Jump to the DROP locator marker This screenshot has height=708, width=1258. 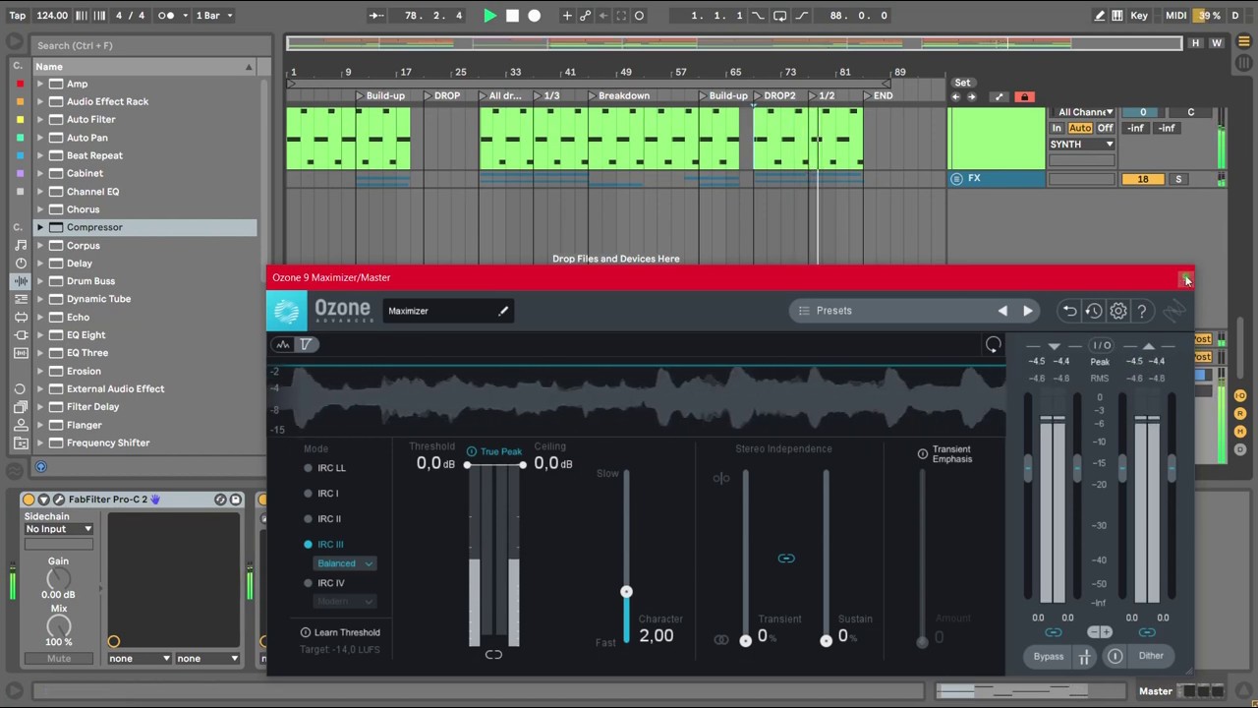[x=442, y=96]
